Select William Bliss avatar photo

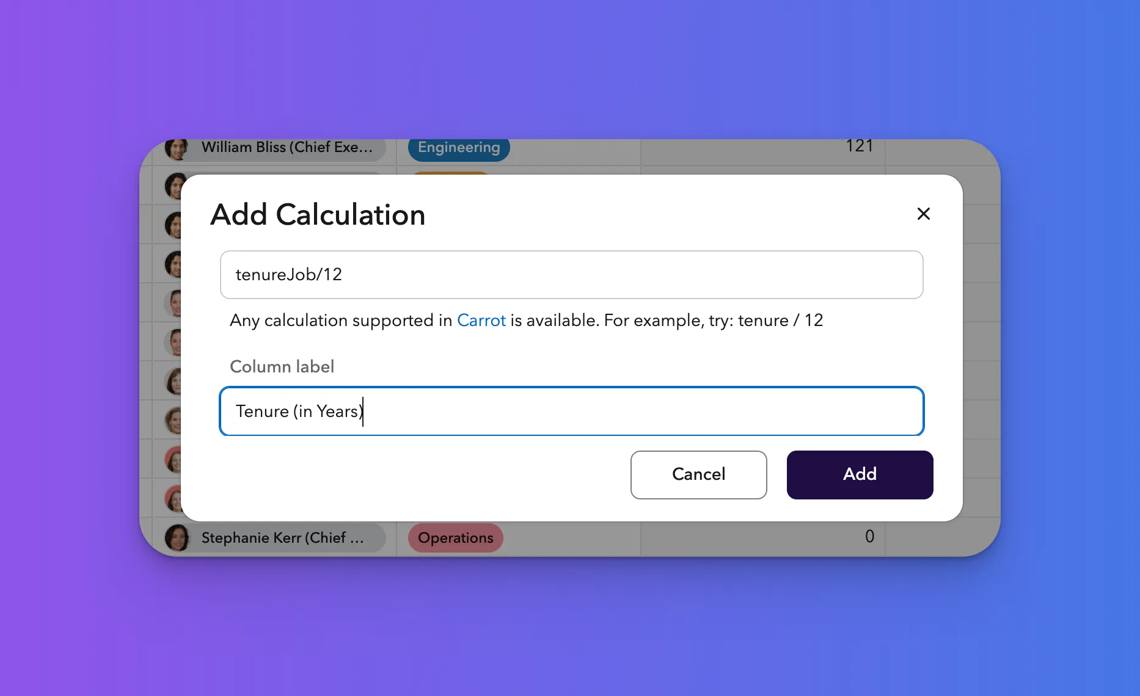pyautogui.click(x=177, y=148)
